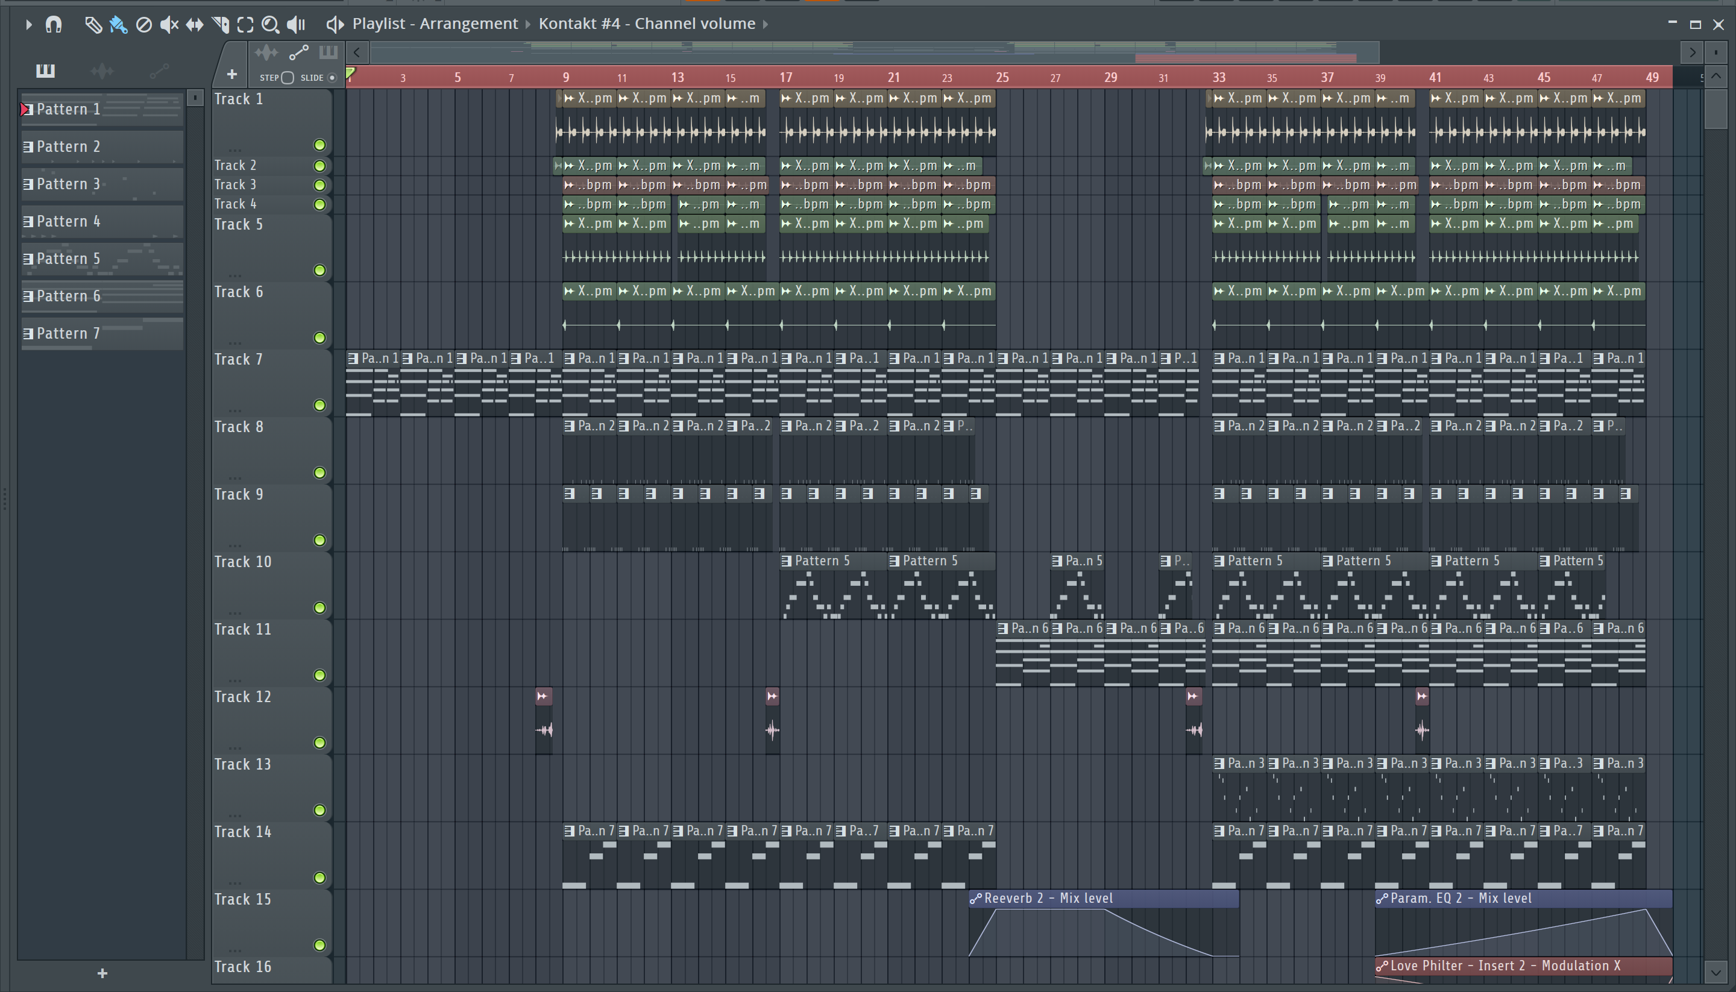The image size is (1736, 992).
Task: Open the Param. EQ 2 - Mix level clip menu
Action: (x=1382, y=899)
